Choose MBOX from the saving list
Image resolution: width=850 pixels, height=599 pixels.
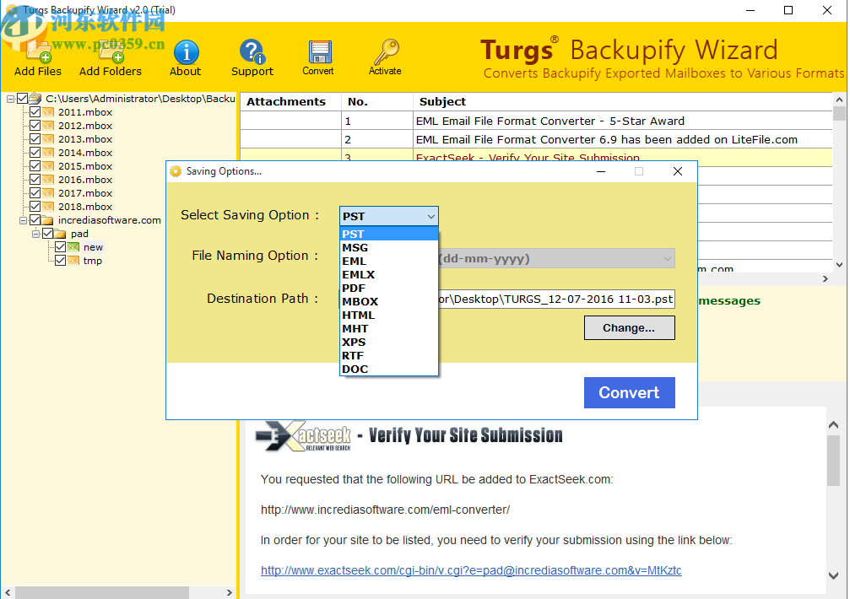(388, 302)
